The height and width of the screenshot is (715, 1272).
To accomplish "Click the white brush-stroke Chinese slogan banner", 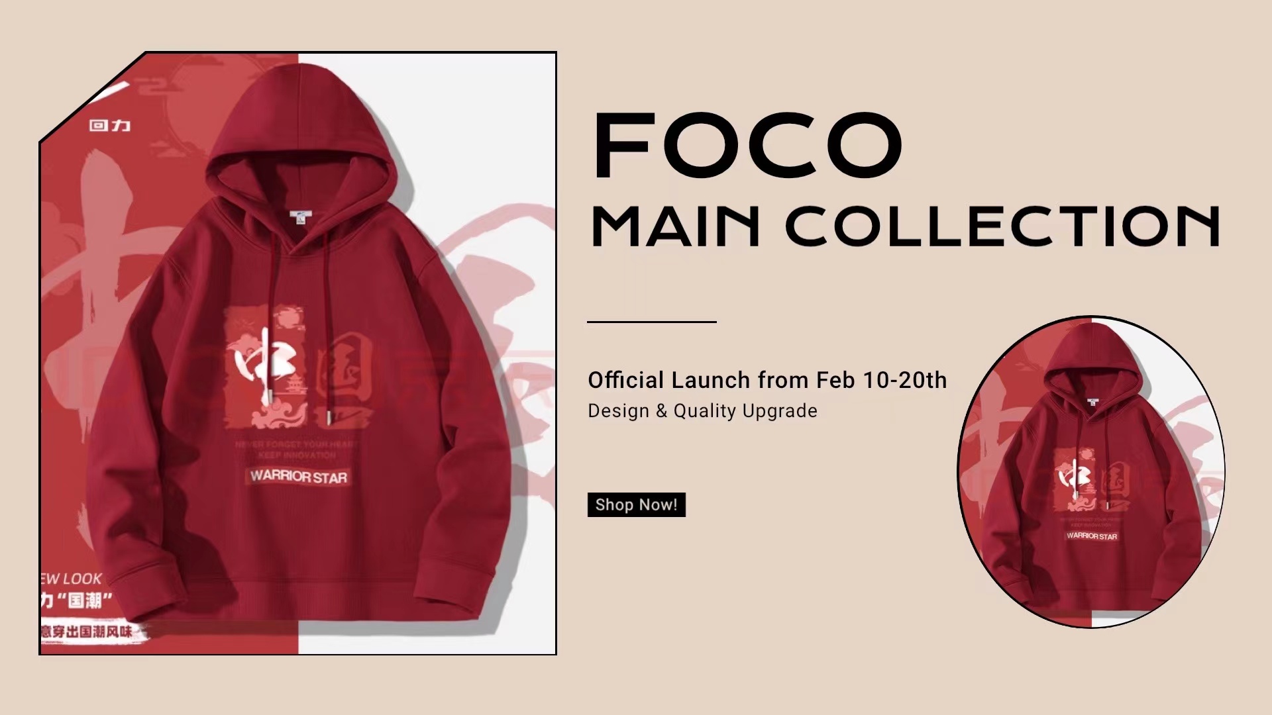I will (89, 631).
